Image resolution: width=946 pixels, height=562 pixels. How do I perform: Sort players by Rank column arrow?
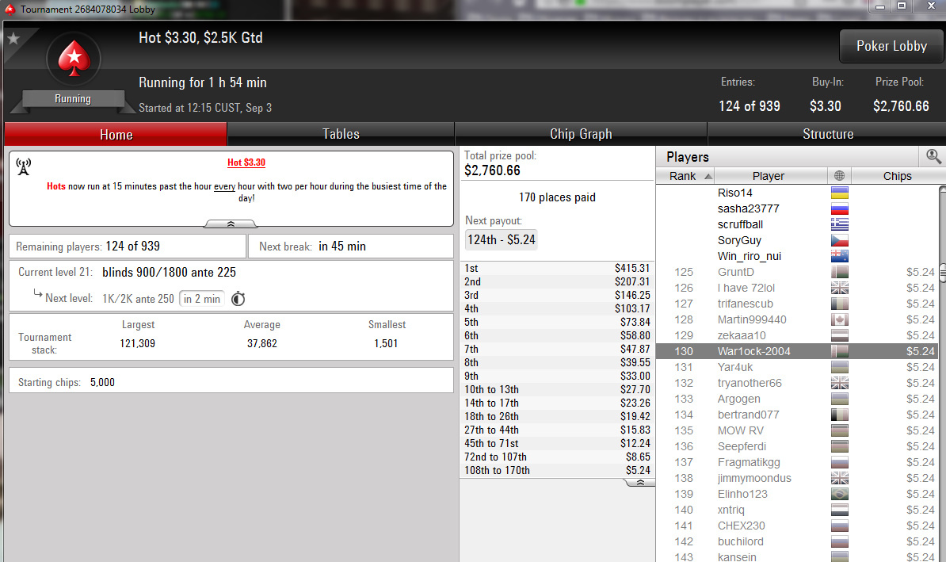click(708, 176)
